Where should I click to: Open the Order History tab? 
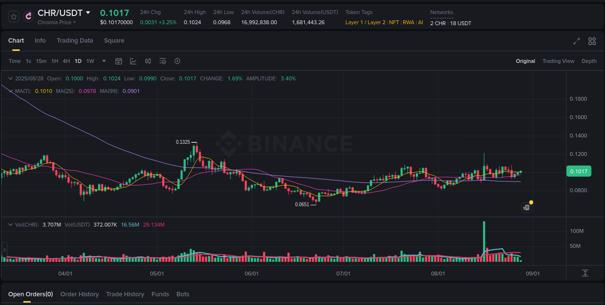79,294
